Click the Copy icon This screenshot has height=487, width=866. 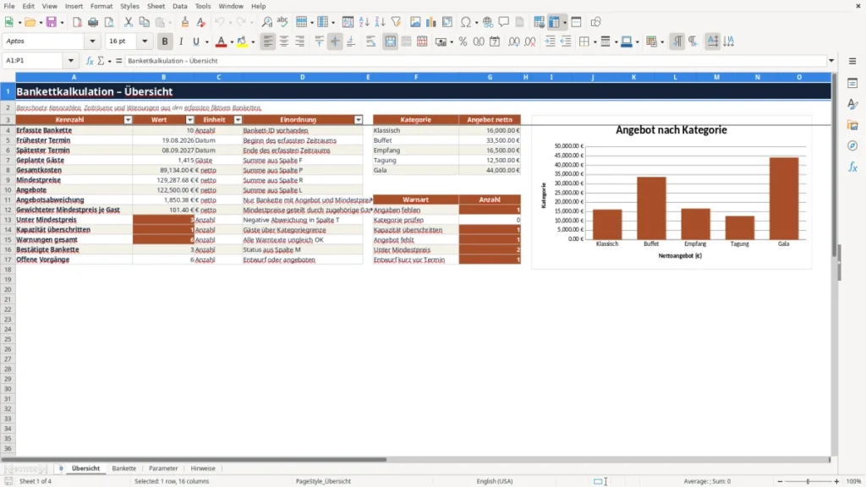[144, 22]
